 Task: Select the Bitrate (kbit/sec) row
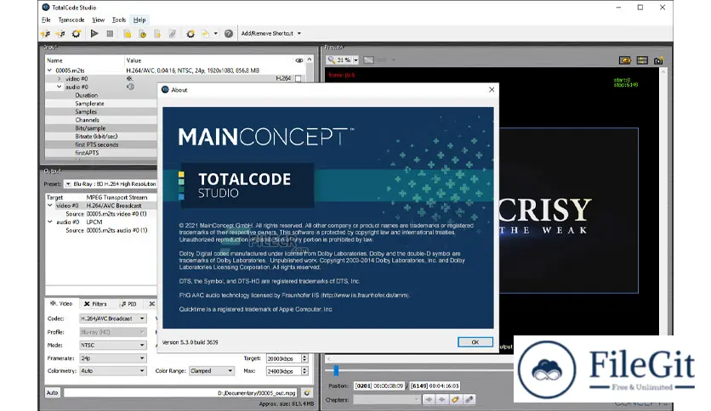pyautogui.click(x=100, y=136)
